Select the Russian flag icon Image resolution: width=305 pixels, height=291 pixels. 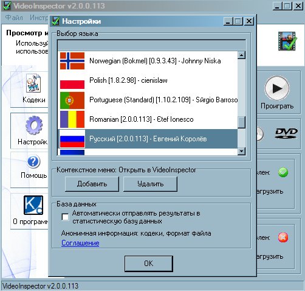pyautogui.click(x=72, y=139)
